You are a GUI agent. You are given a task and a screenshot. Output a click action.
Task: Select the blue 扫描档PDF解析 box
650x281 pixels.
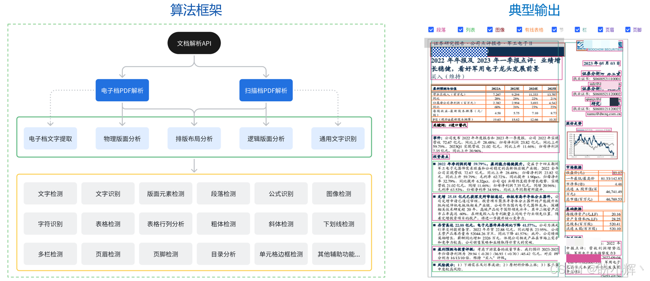266,90
